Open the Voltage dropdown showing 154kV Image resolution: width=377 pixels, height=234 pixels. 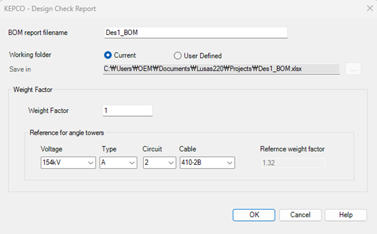(68, 163)
